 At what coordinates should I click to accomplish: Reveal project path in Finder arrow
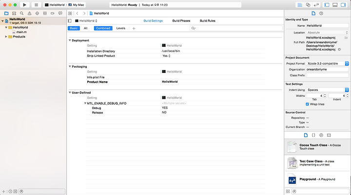tap(339, 50)
